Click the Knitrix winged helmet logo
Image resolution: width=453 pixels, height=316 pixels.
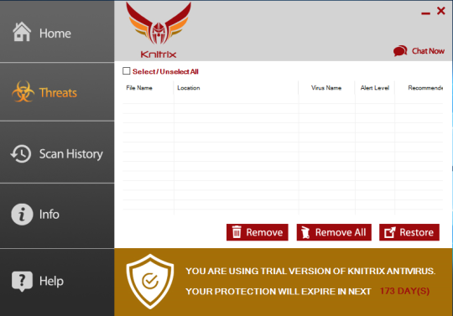[159, 23]
